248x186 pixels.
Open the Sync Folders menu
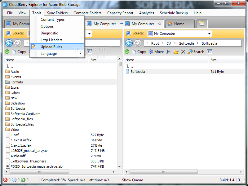point(57,13)
